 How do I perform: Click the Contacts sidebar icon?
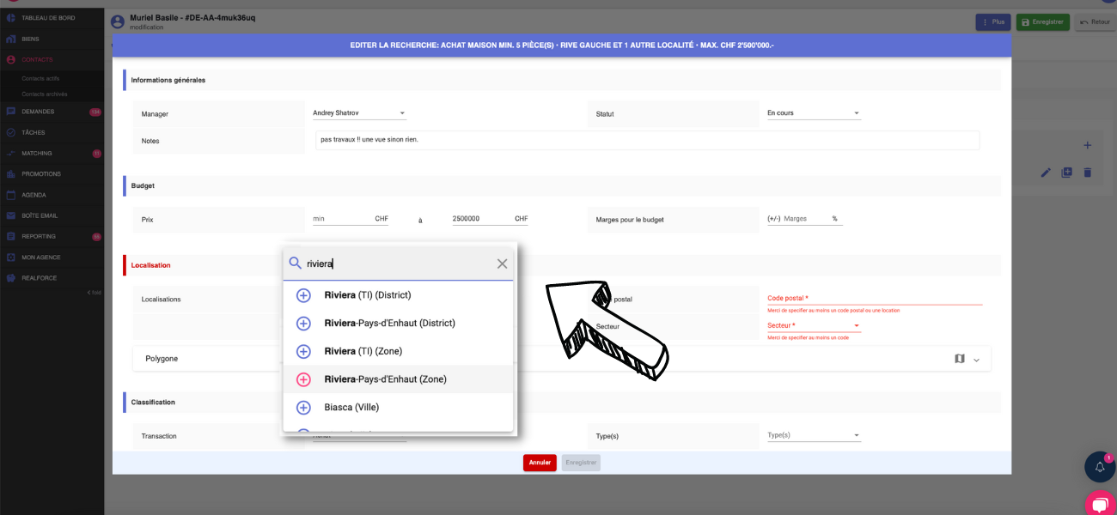pyautogui.click(x=11, y=60)
